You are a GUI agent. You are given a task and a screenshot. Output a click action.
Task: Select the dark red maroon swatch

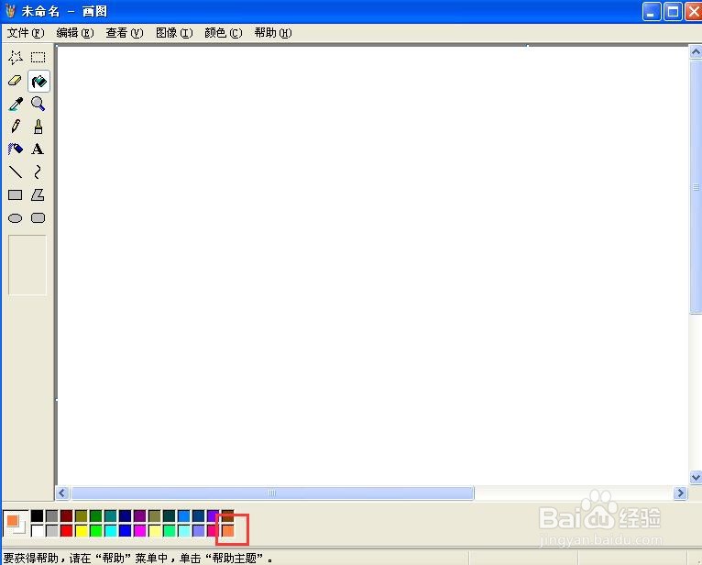coord(67,516)
